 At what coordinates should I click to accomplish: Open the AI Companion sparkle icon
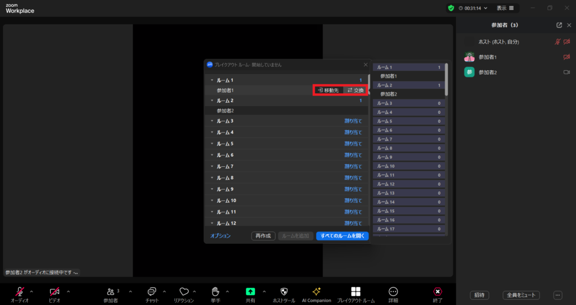[x=316, y=292]
